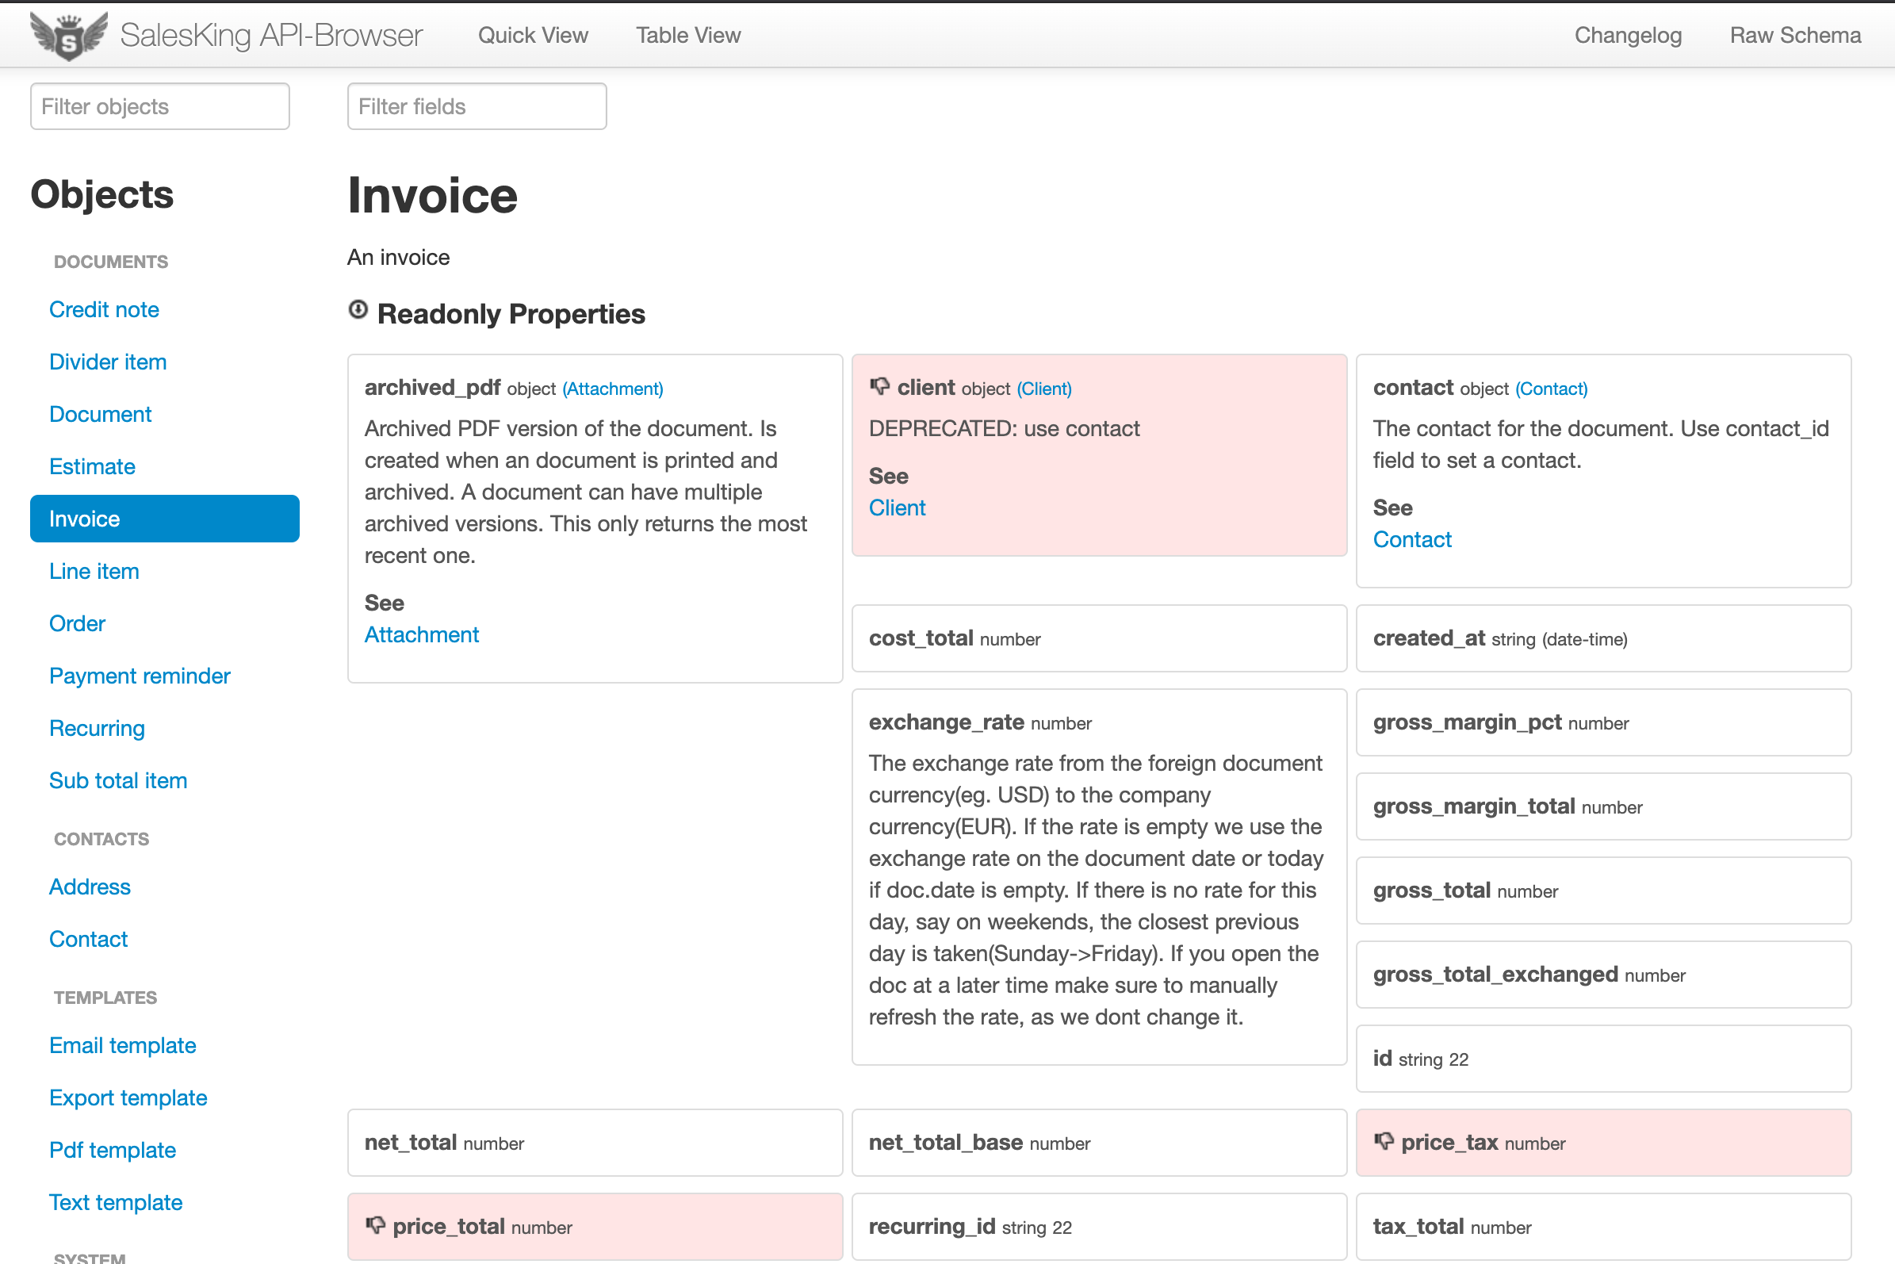
Task: Switch to Table View
Action: click(687, 36)
